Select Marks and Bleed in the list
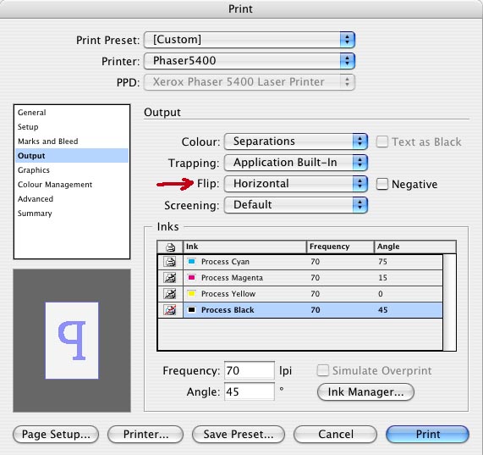The width and height of the screenshot is (483, 455). click(x=47, y=141)
